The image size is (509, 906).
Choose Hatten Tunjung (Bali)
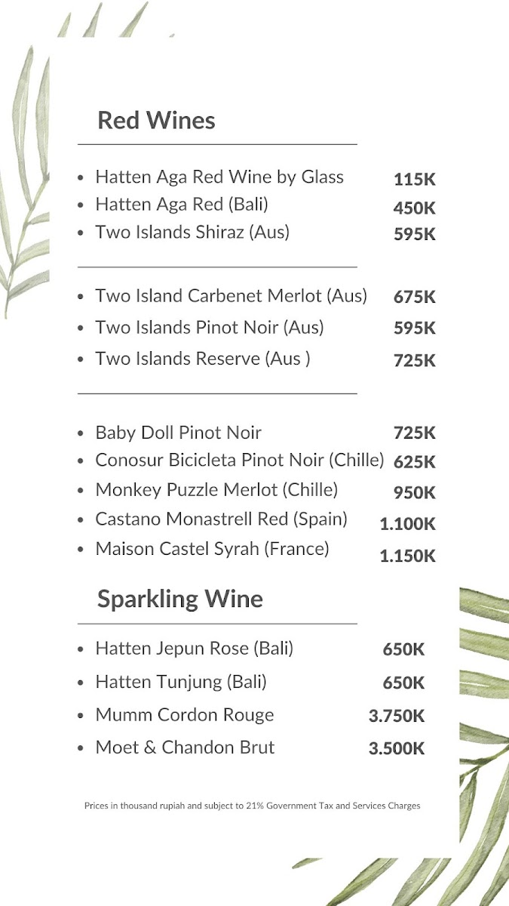181,683
